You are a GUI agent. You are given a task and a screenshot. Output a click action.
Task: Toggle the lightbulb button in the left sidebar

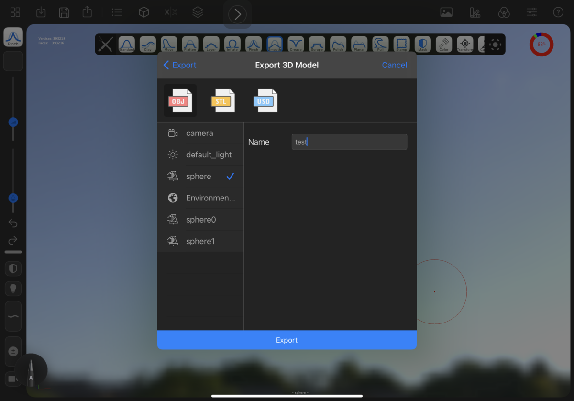pos(13,289)
